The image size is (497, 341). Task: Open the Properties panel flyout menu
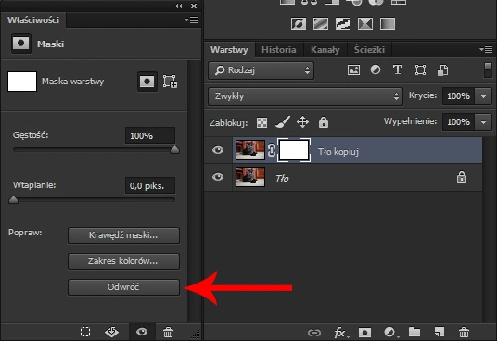191,20
